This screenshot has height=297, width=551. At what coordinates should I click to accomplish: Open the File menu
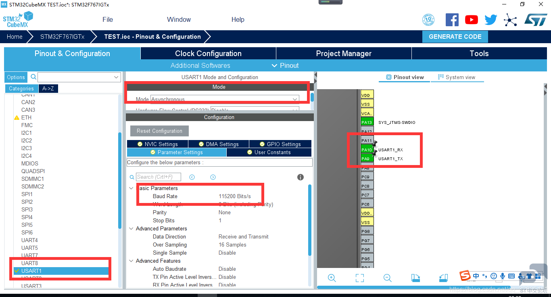(x=108, y=19)
